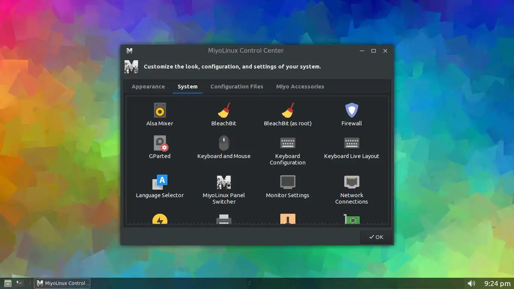Open Keyboard and Mouse settings icon
This screenshot has height=289, width=514.
coord(224,143)
